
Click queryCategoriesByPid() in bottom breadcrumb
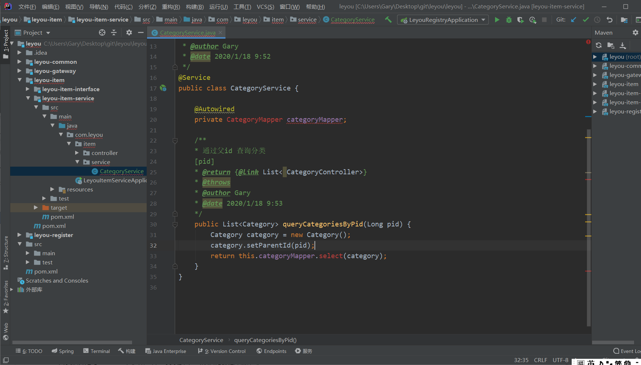coord(265,340)
